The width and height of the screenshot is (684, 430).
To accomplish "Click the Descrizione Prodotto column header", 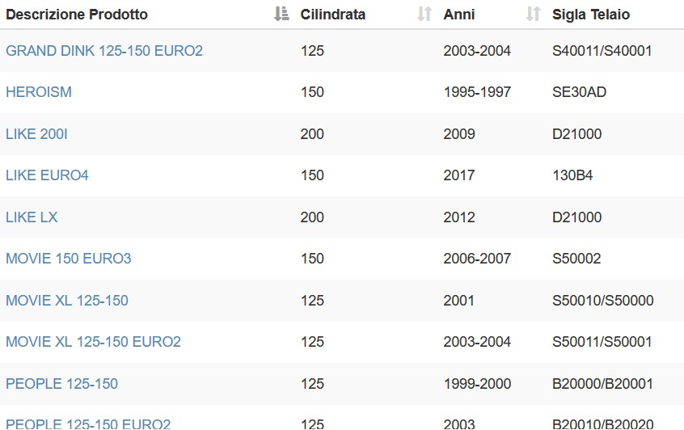I will [x=77, y=15].
